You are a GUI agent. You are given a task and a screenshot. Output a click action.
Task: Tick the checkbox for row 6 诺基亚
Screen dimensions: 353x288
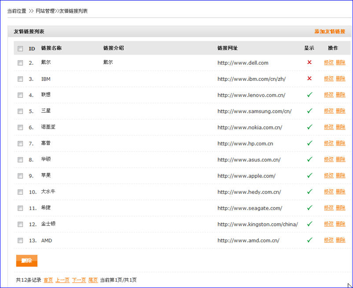[x=20, y=127]
